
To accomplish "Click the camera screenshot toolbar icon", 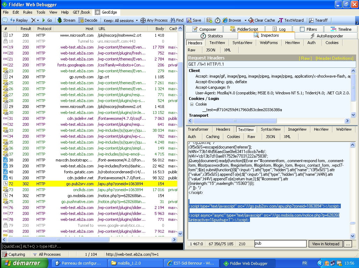I will 209,20.
